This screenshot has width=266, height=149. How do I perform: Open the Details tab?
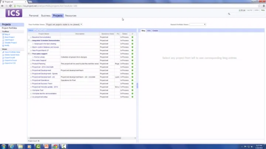pyautogui.click(x=155, y=31)
